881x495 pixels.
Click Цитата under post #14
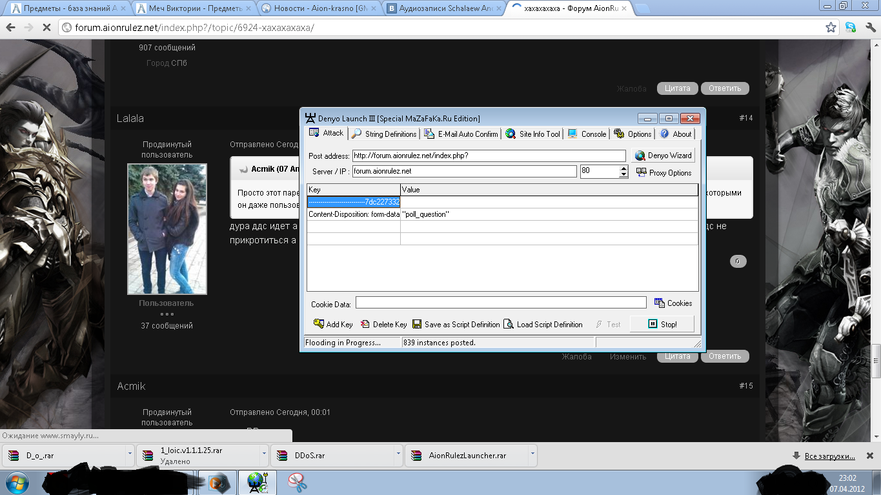677,356
